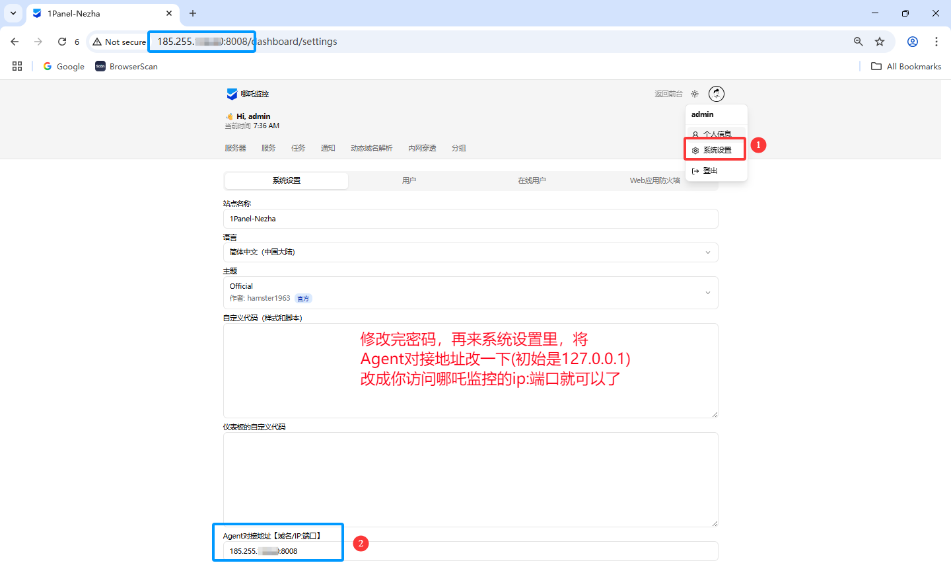
Task: Open the admin avatar menu
Action: (716, 94)
